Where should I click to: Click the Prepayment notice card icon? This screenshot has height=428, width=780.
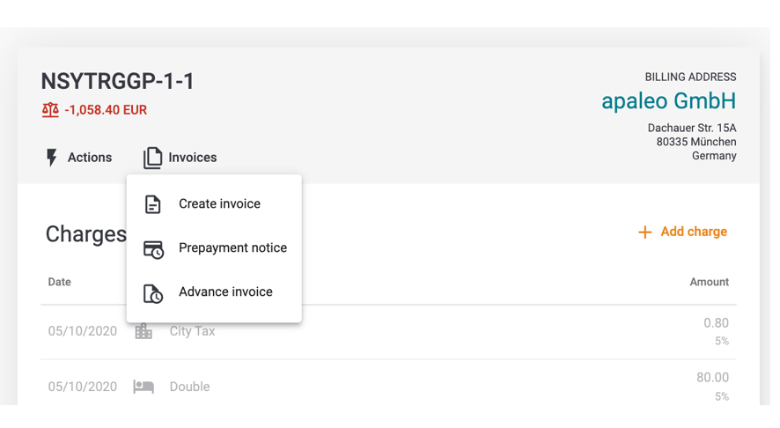(x=153, y=249)
